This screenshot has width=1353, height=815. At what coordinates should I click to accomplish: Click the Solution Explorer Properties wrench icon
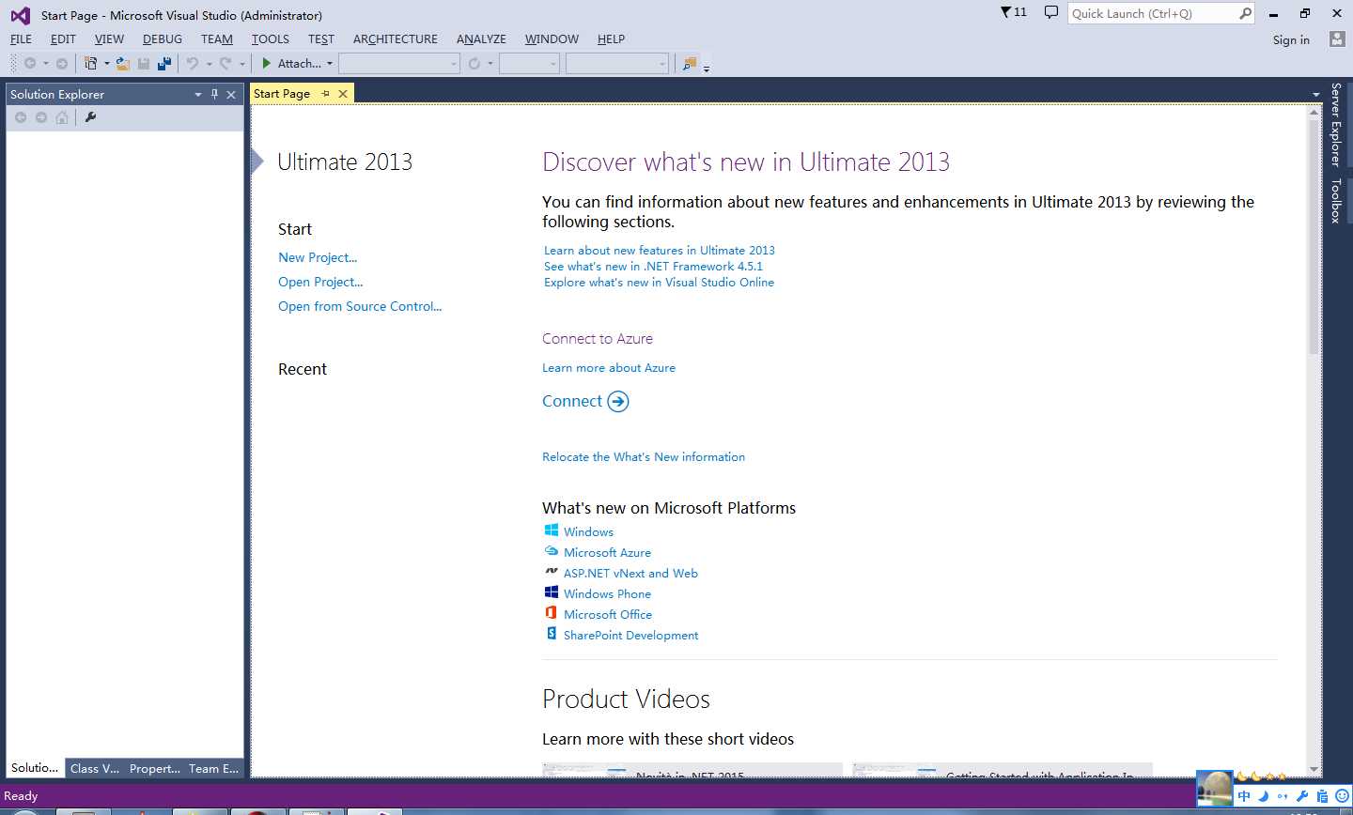click(90, 117)
